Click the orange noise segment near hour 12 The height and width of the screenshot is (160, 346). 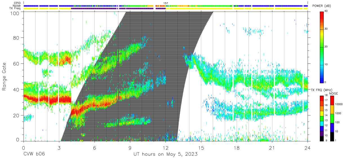(x=161, y=6)
